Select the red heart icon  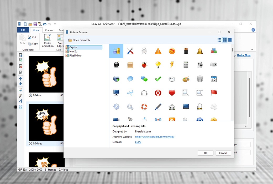pyautogui.click(x=172, y=93)
